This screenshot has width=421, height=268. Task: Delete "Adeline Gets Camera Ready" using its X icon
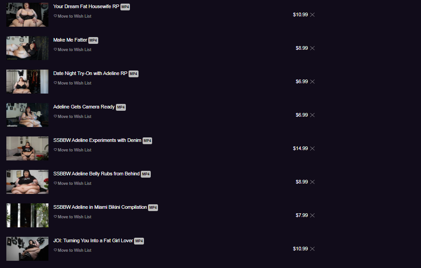click(312, 115)
